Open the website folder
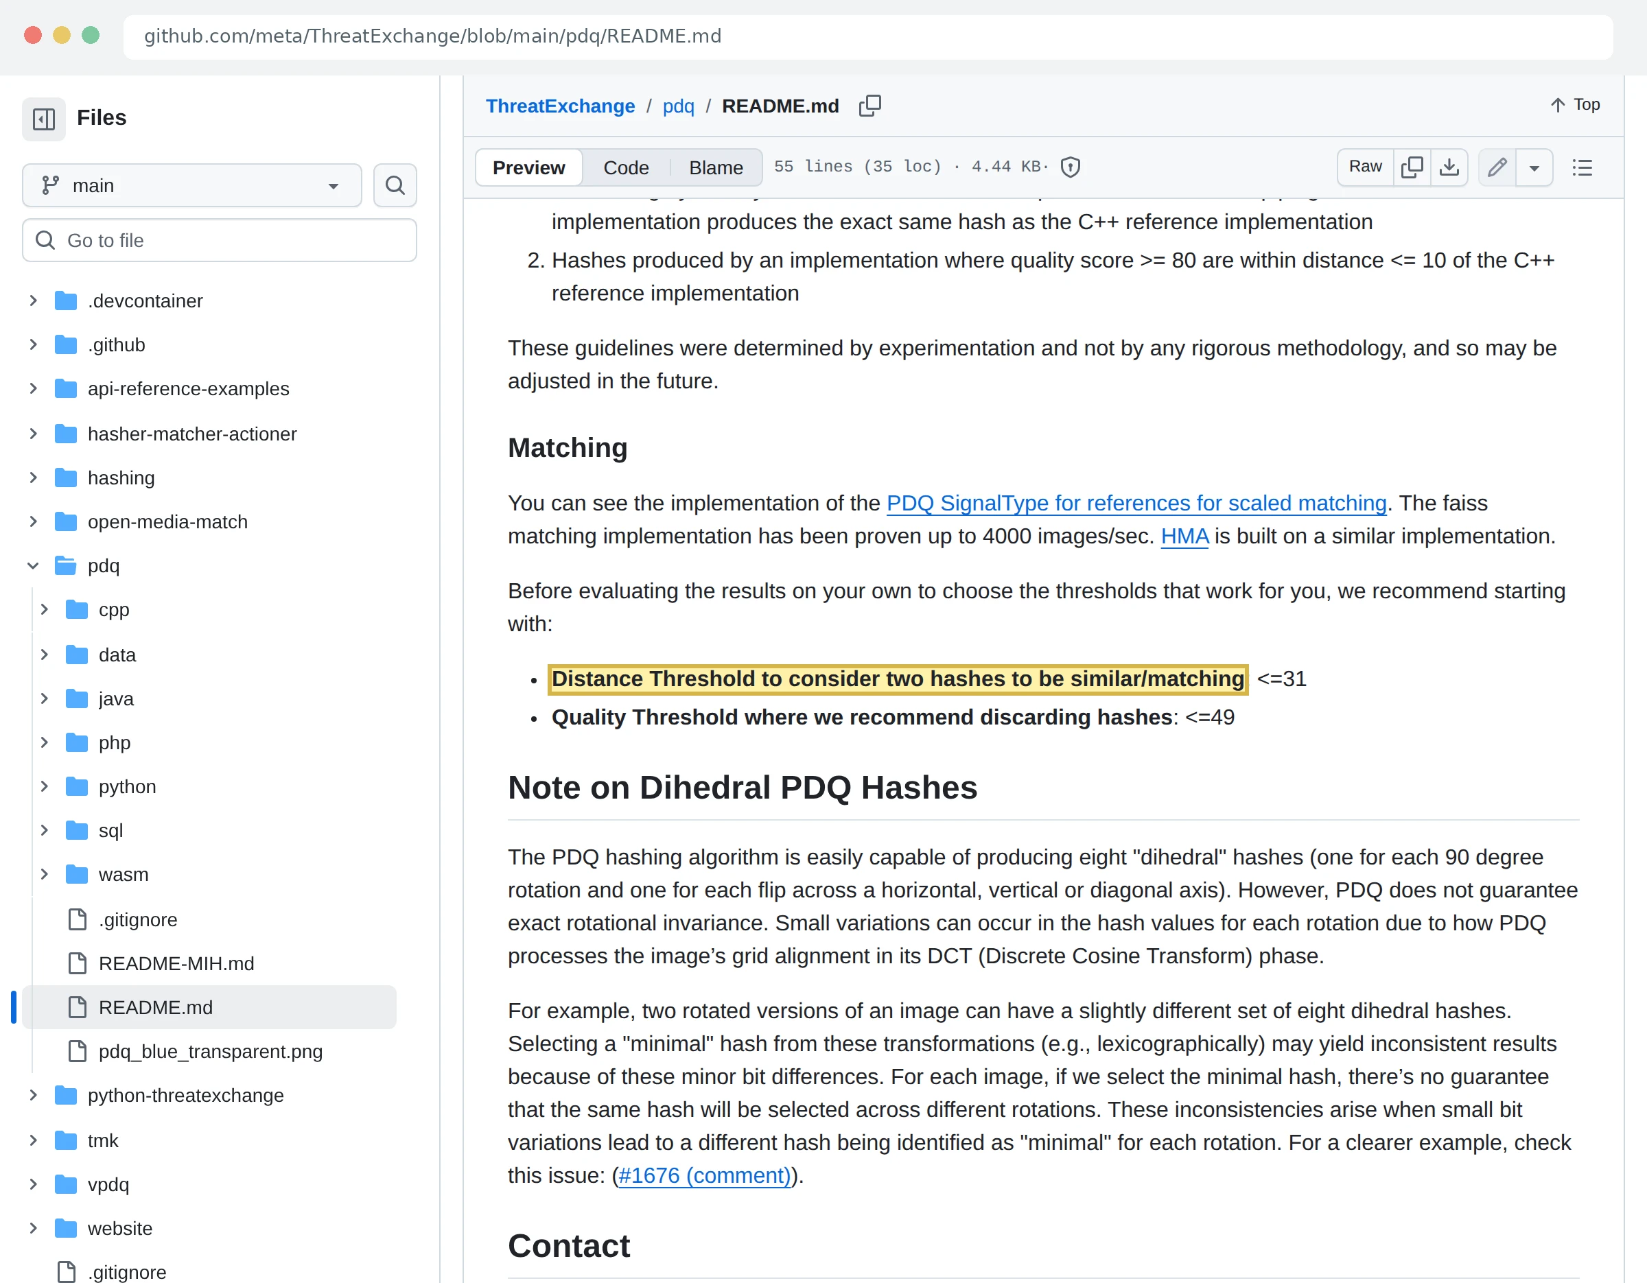 tap(120, 1229)
